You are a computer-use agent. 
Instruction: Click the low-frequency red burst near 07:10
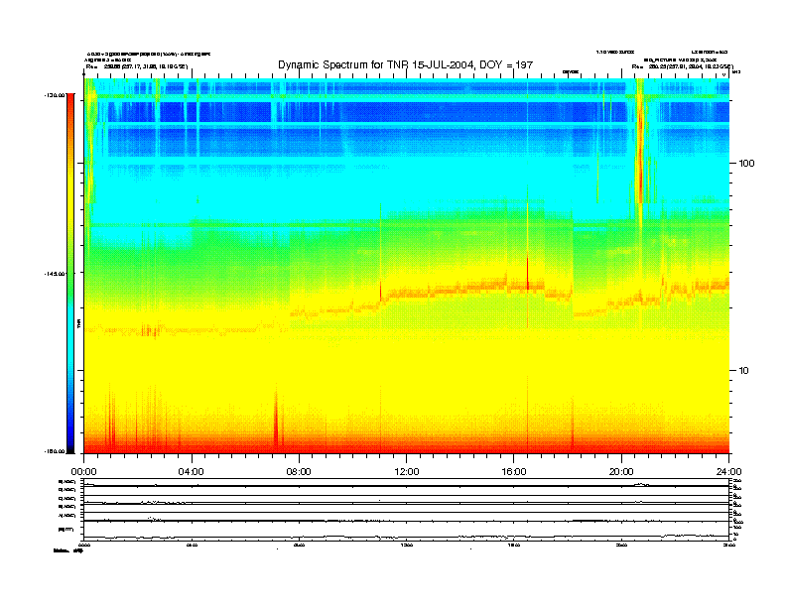276,419
